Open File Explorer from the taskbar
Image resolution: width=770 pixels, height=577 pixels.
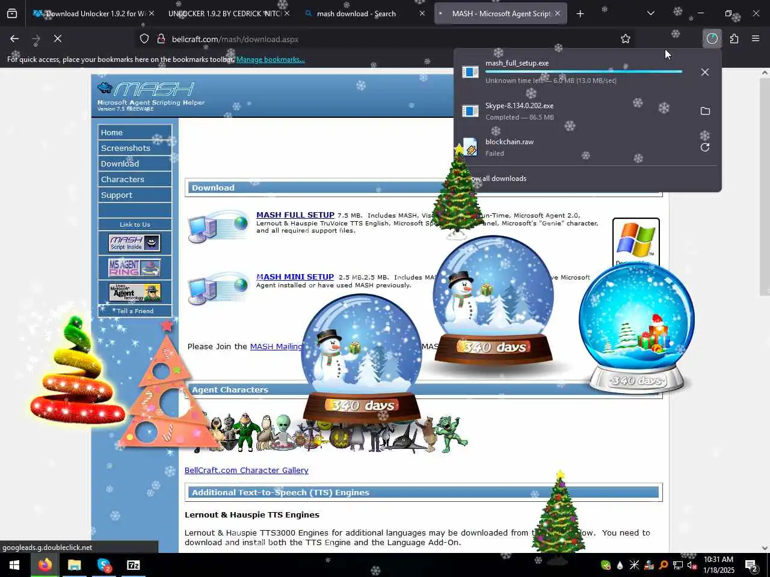click(74, 565)
